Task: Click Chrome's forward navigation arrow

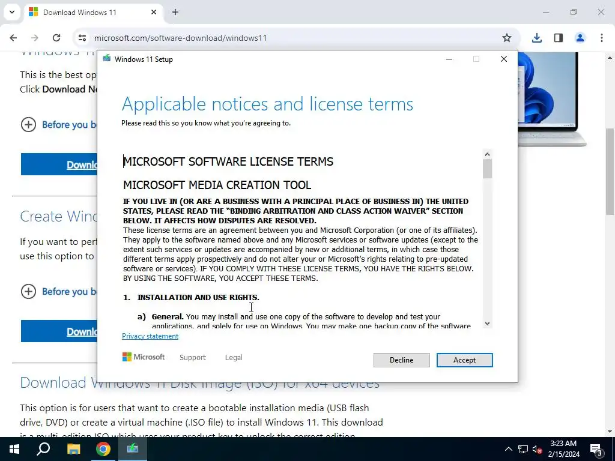Action: [35, 38]
